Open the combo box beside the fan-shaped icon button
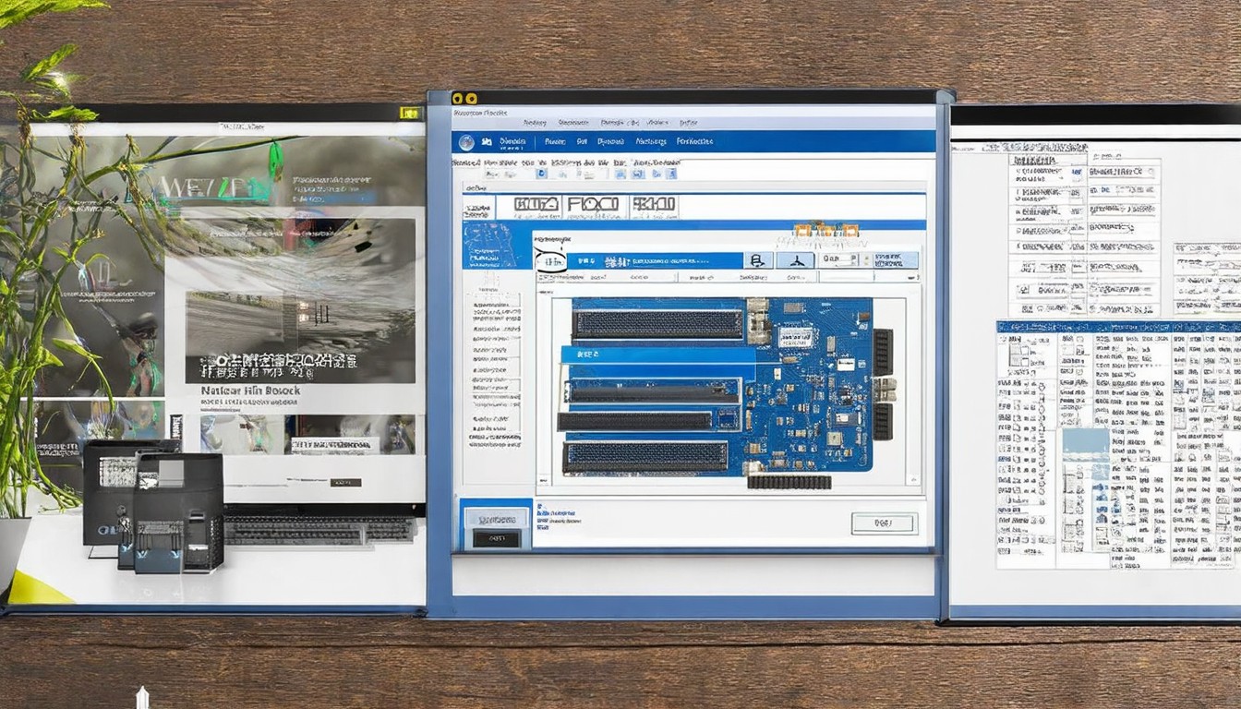Viewport: 1241px width, 709px height. (840, 260)
